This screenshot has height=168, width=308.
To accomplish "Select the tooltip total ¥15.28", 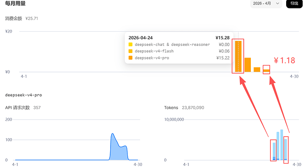I will (x=222, y=37).
